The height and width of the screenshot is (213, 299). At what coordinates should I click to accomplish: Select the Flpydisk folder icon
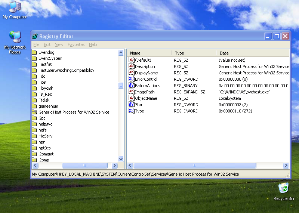pyautogui.click(x=34, y=88)
